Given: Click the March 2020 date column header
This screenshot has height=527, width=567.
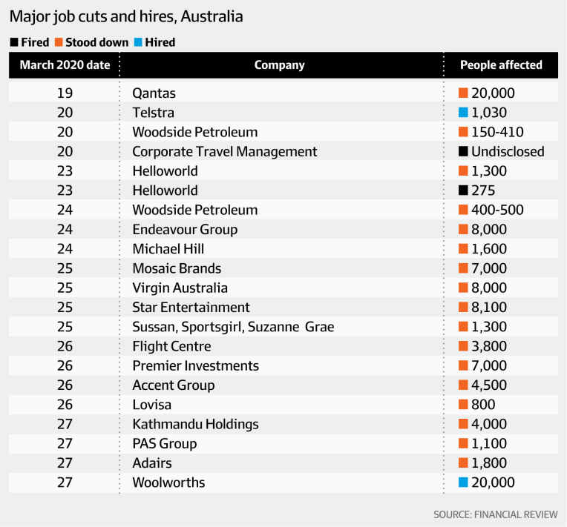Looking at the screenshot, I should point(65,65).
